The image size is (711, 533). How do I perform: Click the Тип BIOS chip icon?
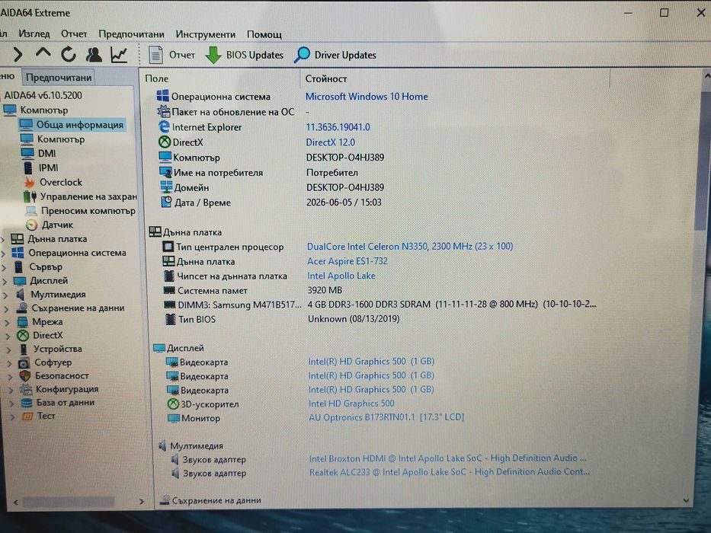tap(170, 319)
